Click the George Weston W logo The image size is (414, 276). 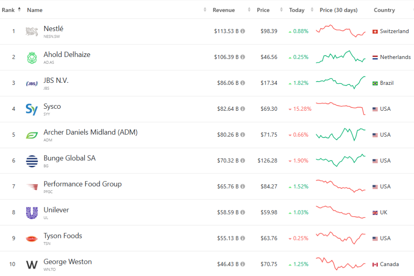[32, 264]
